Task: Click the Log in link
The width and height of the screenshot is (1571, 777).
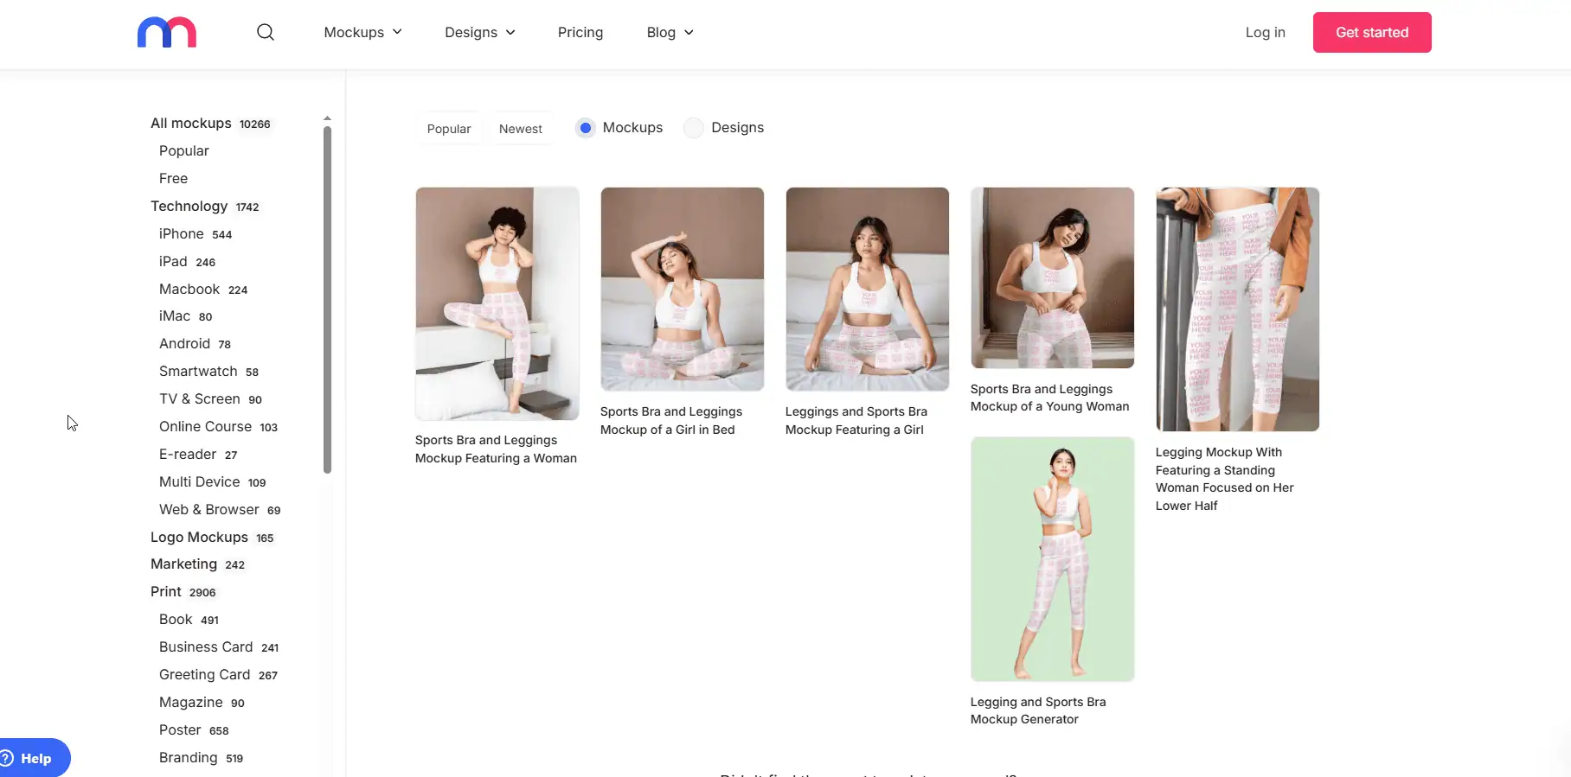Action: [x=1265, y=33]
